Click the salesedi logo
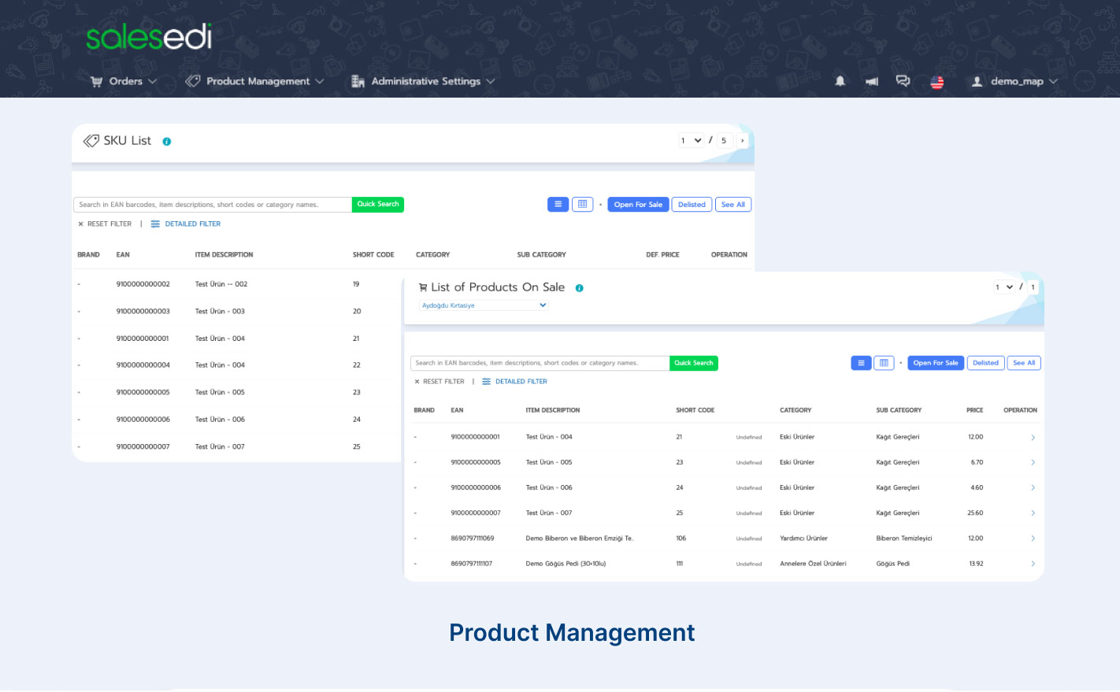This screenshot has width=1120, height=692. 149,37
